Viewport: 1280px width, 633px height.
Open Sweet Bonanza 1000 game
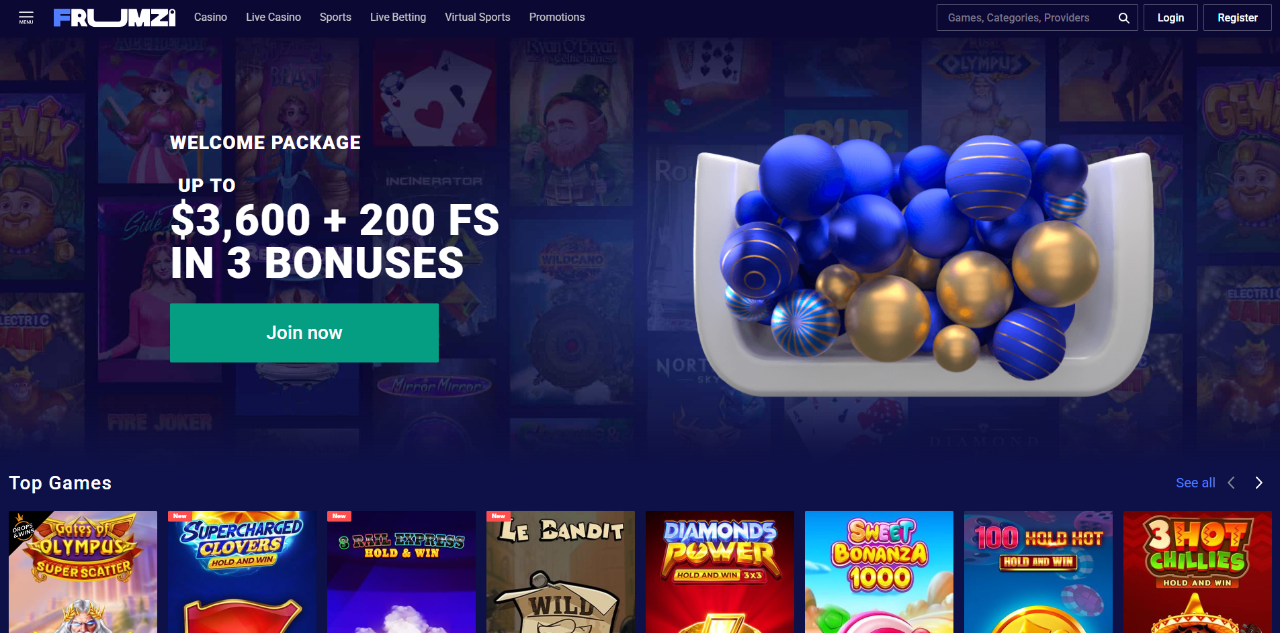(879, 572)
